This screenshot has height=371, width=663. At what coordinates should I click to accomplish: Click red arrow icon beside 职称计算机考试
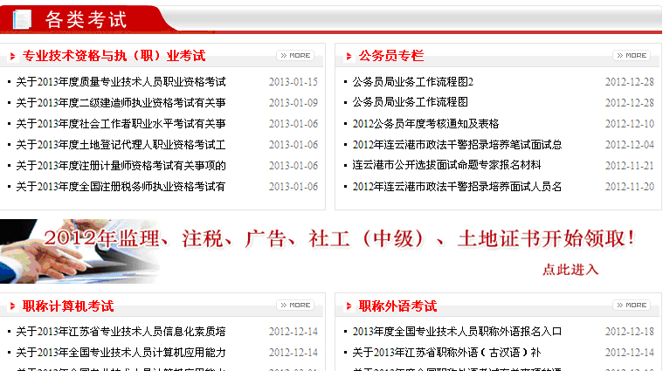(11, 306)
